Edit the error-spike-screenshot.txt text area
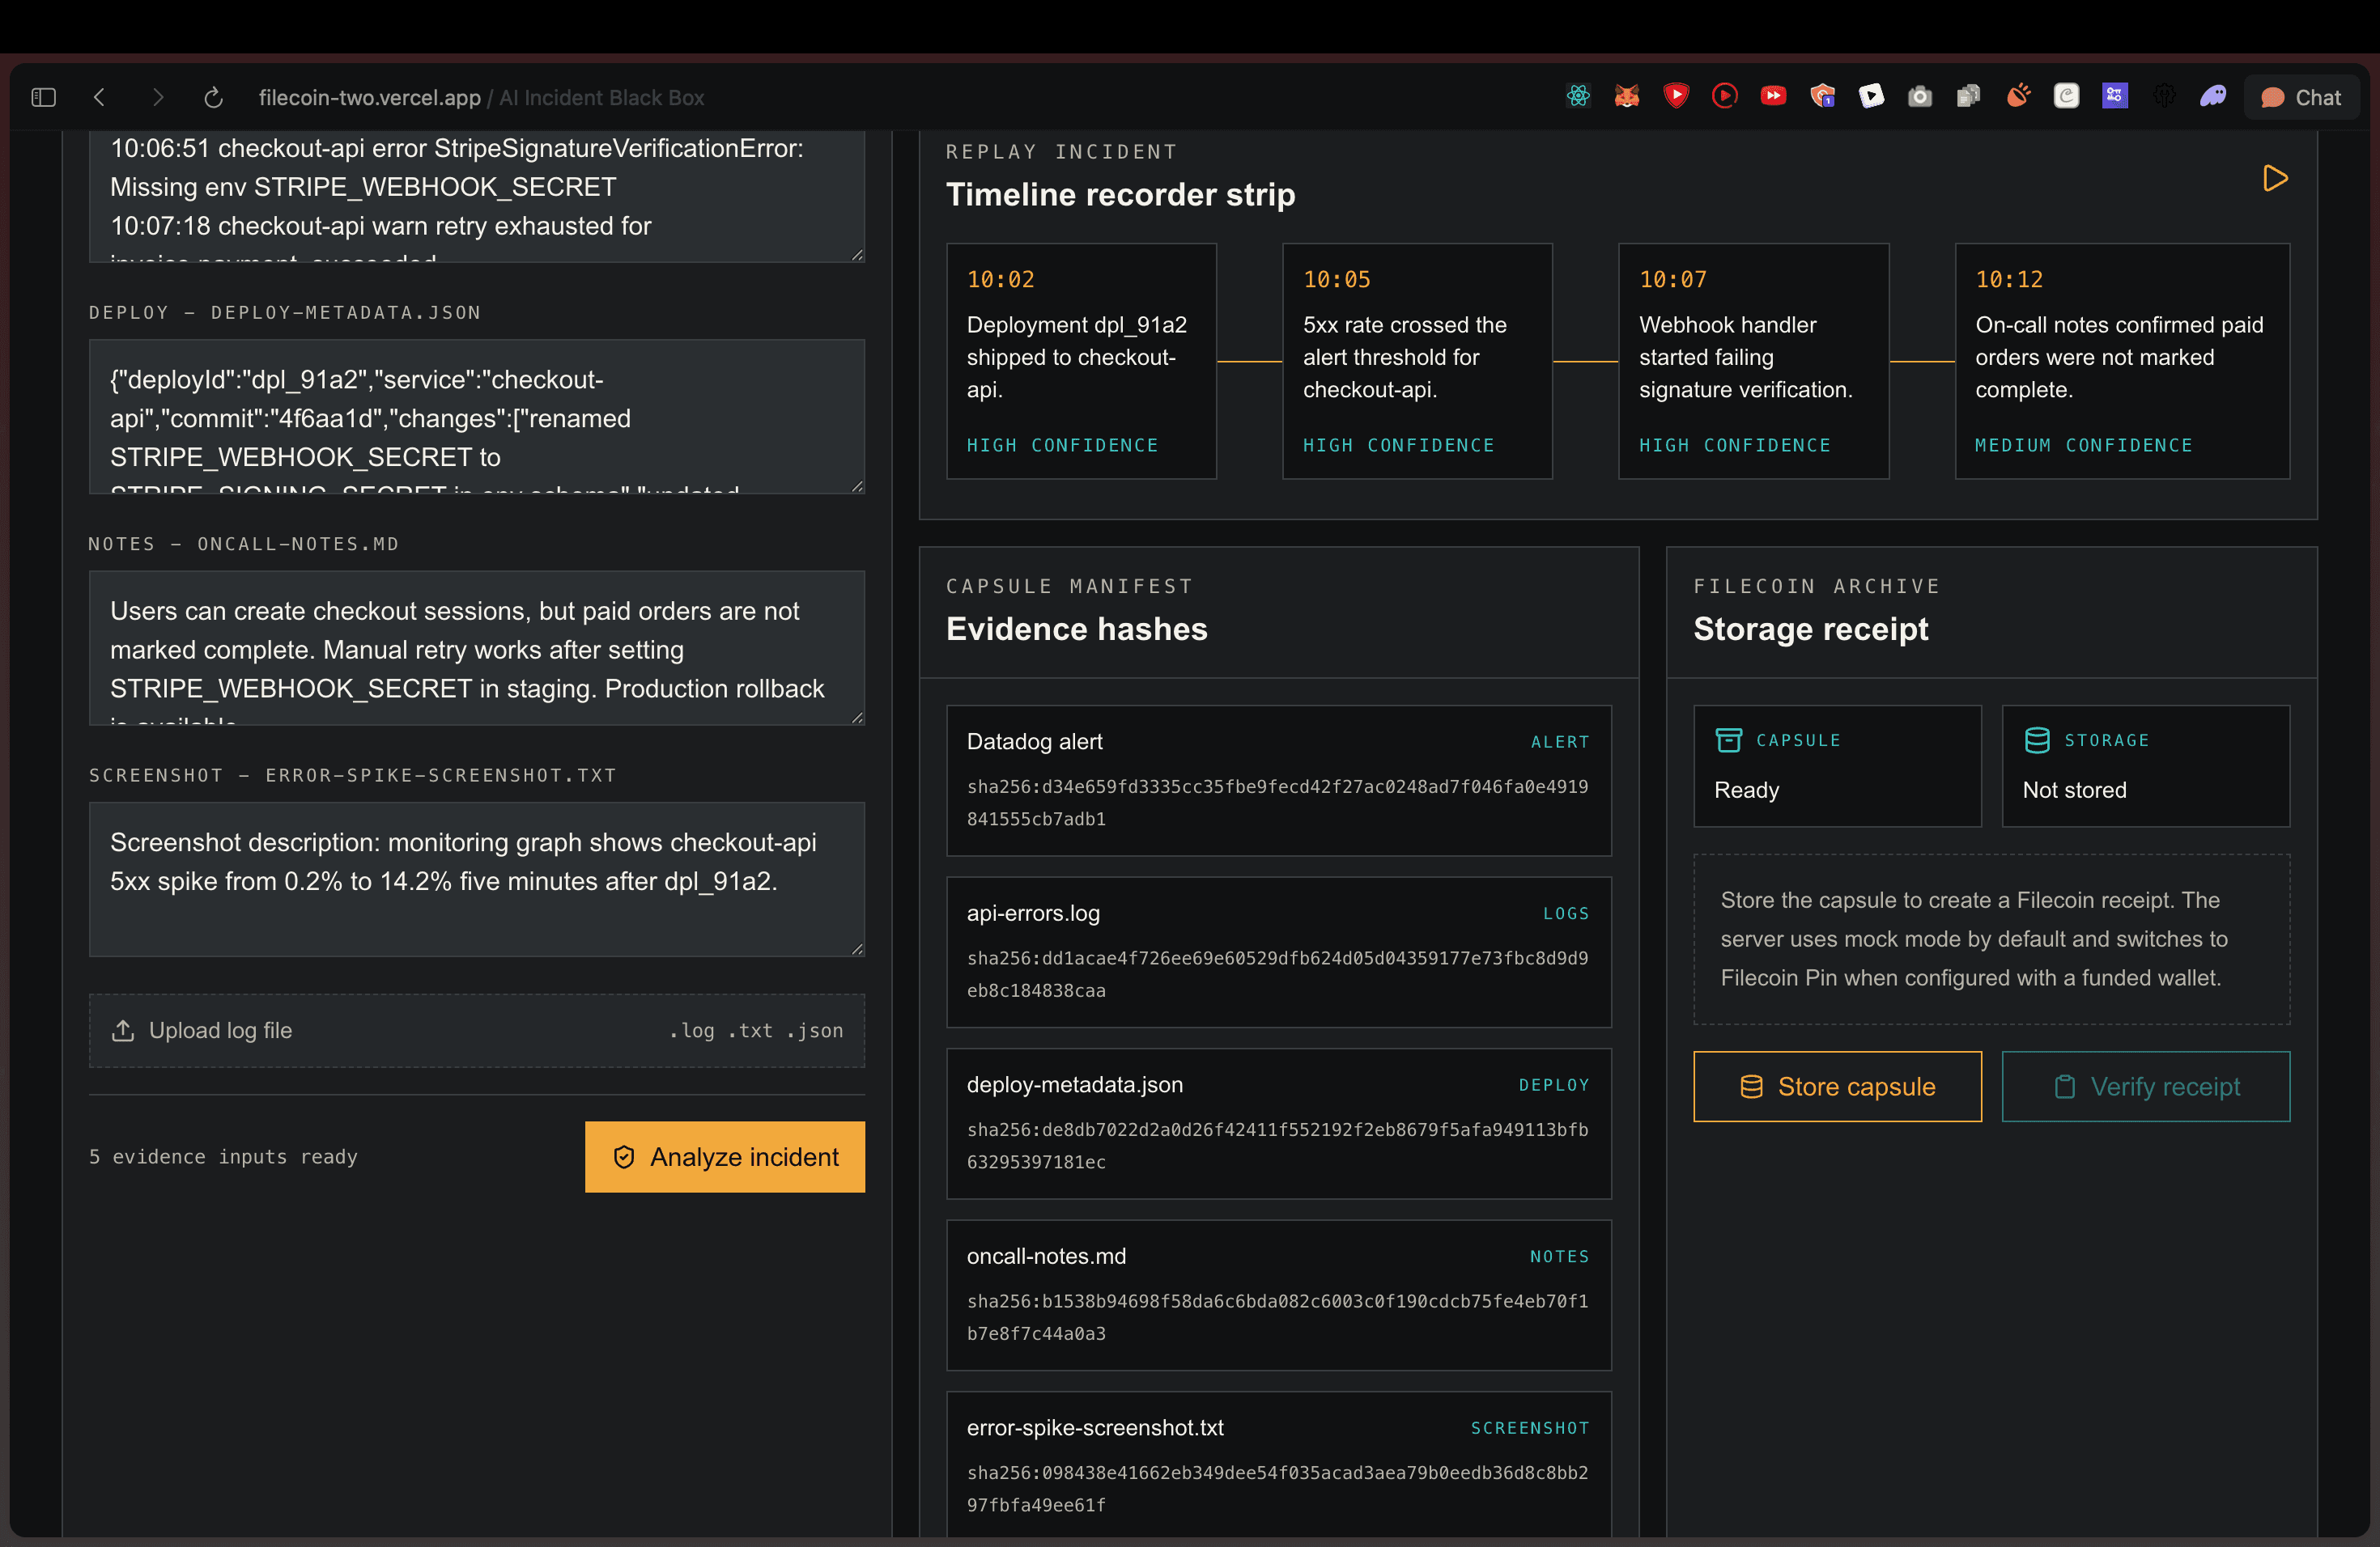This screenshot has width=2380, height=1547. pos(477,879)
